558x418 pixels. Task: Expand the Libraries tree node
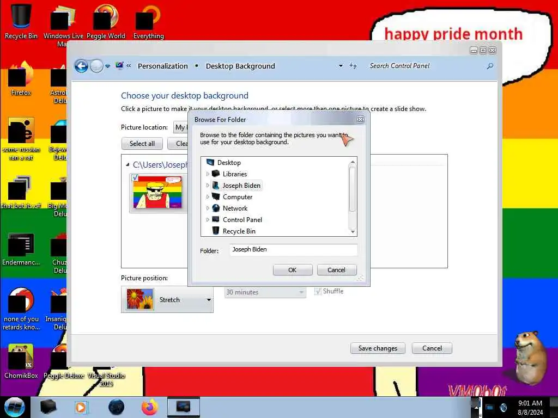pos(208,174)
